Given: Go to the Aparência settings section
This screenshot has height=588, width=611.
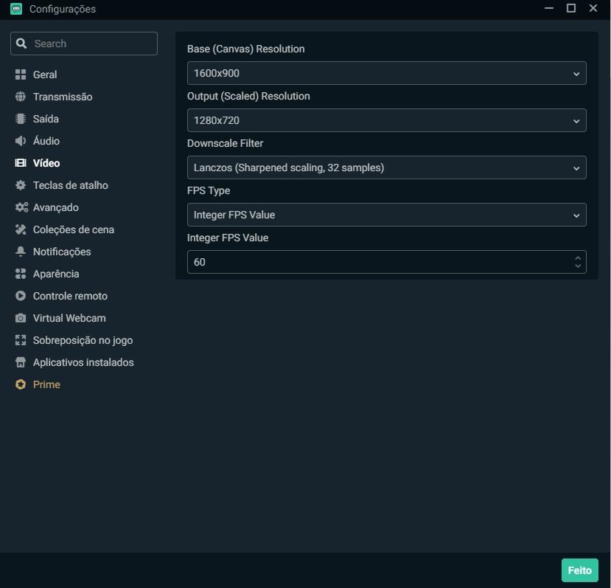Looking at the screenshot, I should (56, 274).
